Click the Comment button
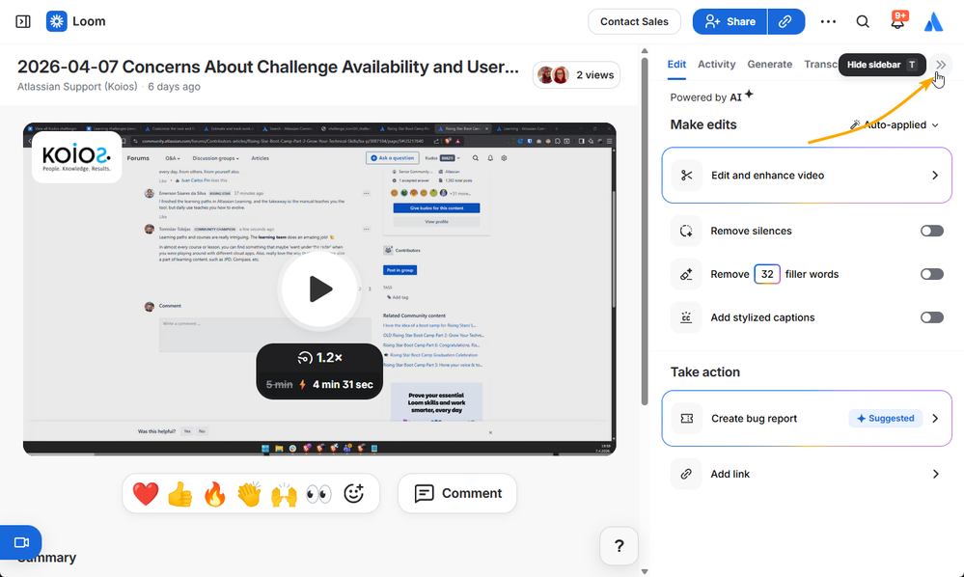The height and width of the screenshot is (577, 964). (457, 493)
